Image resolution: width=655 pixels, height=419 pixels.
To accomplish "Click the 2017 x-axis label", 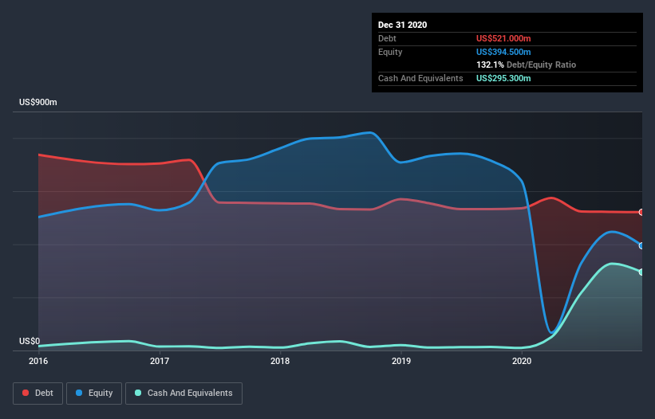I will coord(159,361).
